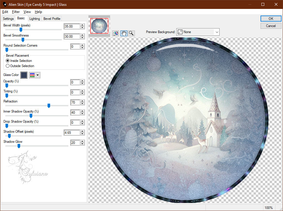
Task: Click the Shadow Glow slider handle
Action: (19, 146)
